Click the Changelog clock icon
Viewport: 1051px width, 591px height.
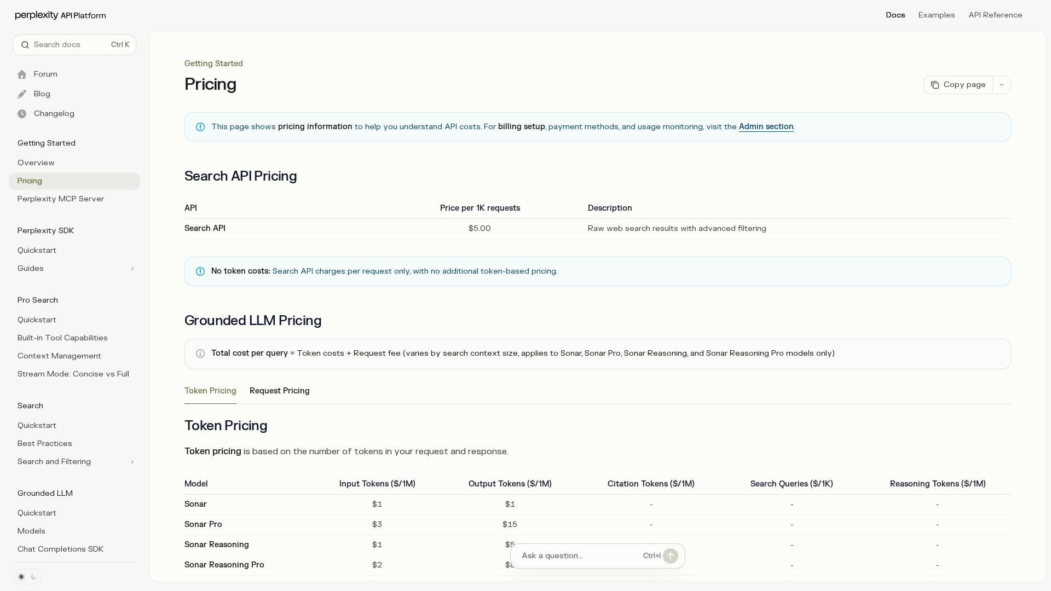pos(22,114)
